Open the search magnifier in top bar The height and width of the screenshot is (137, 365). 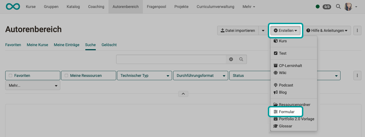click(338, 7)
